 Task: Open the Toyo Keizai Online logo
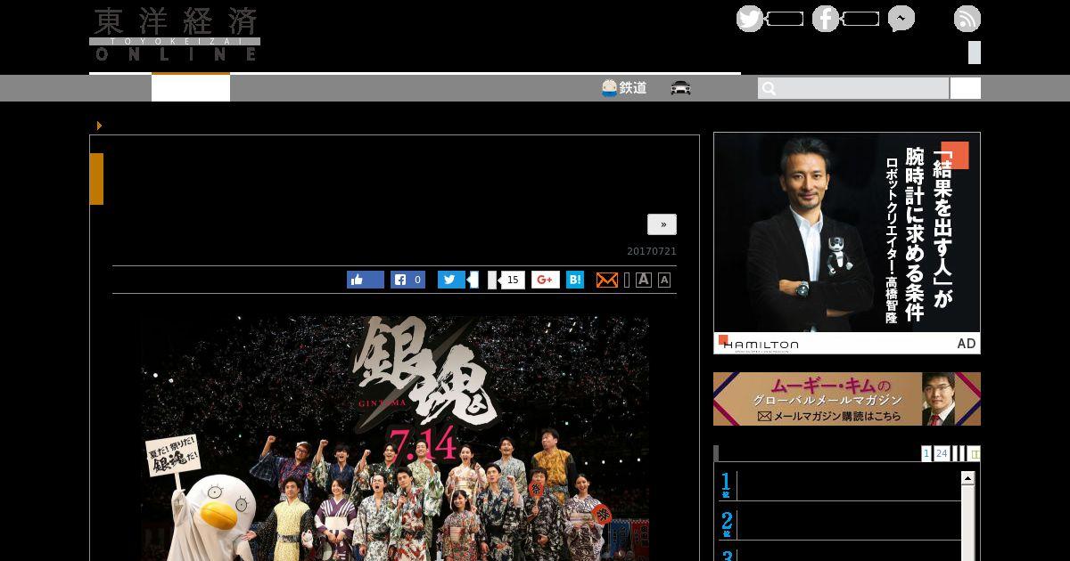point(175,34)
